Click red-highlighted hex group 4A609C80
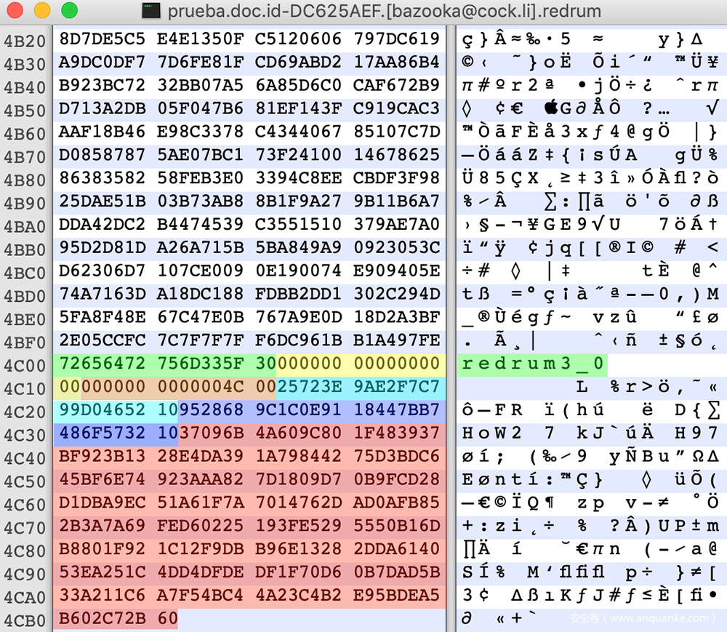 coord(298,433)
